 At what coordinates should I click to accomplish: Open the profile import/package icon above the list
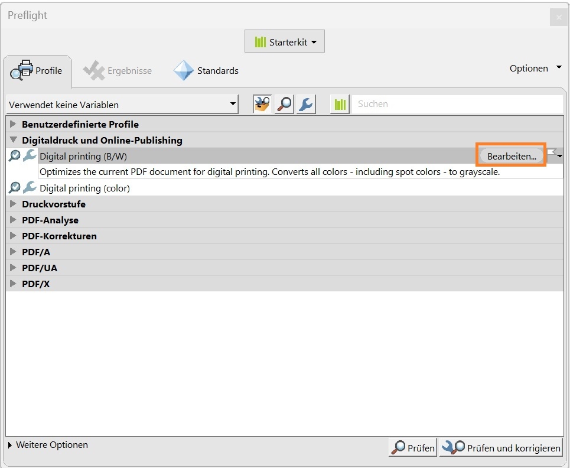coord(262,103)
